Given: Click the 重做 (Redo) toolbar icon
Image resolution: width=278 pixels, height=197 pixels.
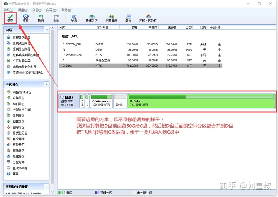Looking at the screenshot, I should pos(56,18).
